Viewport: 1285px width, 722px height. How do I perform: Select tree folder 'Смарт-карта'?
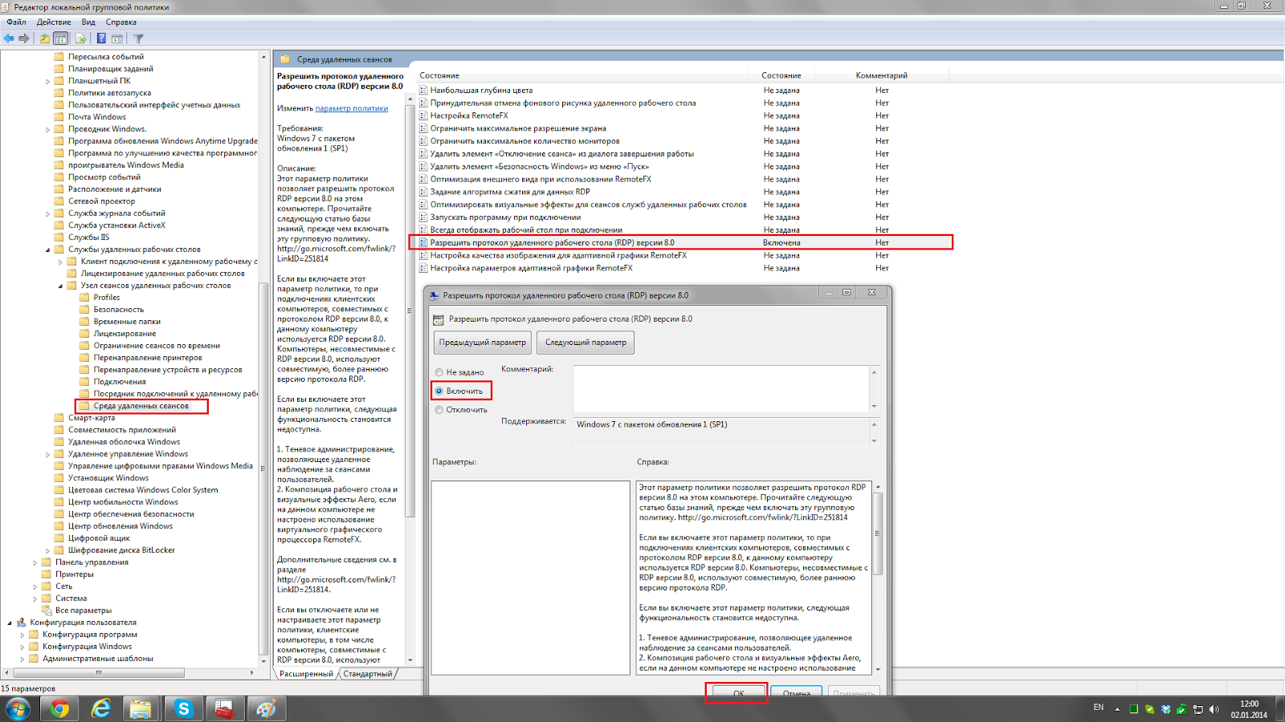click(x=92, y=418)
